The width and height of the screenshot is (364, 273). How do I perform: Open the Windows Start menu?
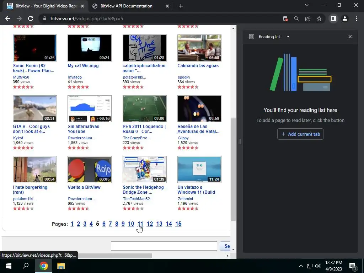pos(9,266)
